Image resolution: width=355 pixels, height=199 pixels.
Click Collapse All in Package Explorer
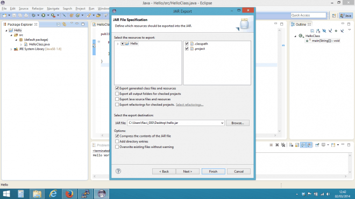(59, 24)
